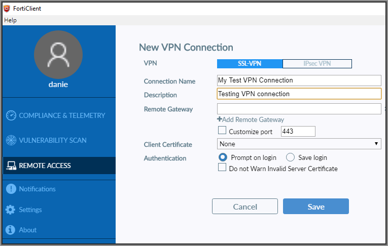This screenshot has height=246, width=388.
Task: Click the port number field showing 443
Action: (x=298, y=131)
